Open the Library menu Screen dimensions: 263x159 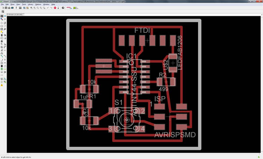click(30, 4)
